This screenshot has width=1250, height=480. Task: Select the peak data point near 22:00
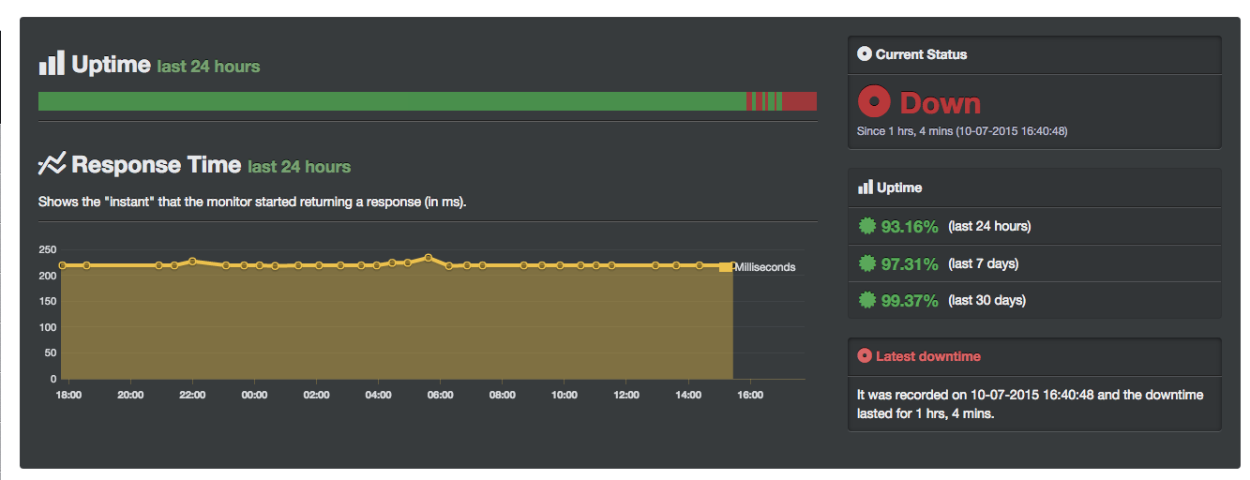tap(192, 262)
